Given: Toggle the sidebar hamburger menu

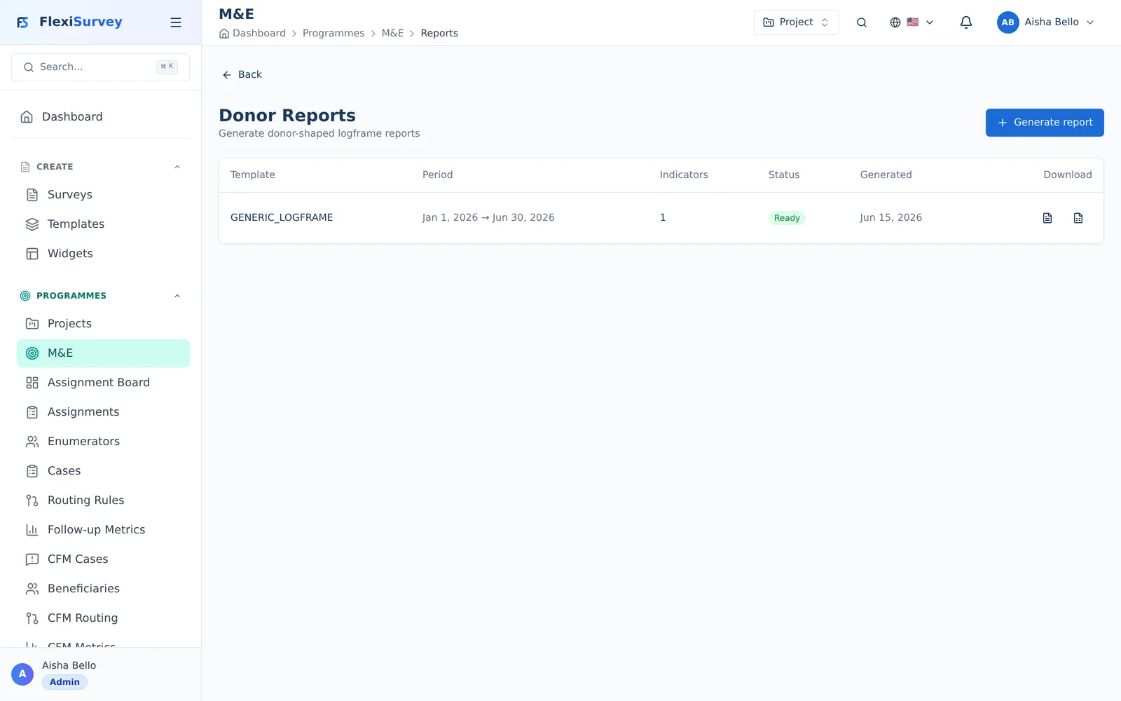Looking at the screenshot, I should coord(176,22).
